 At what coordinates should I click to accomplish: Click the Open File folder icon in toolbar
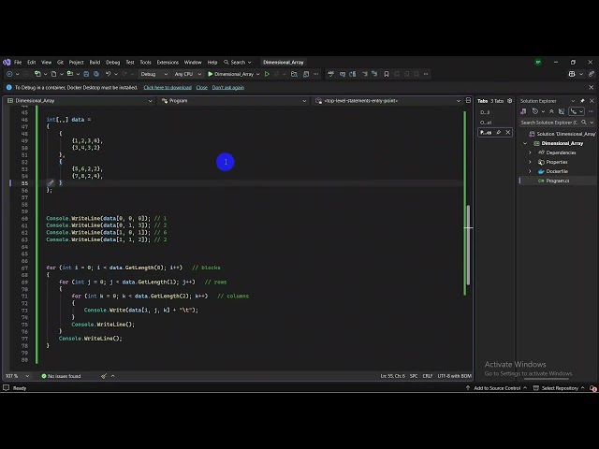click(70, 74)
